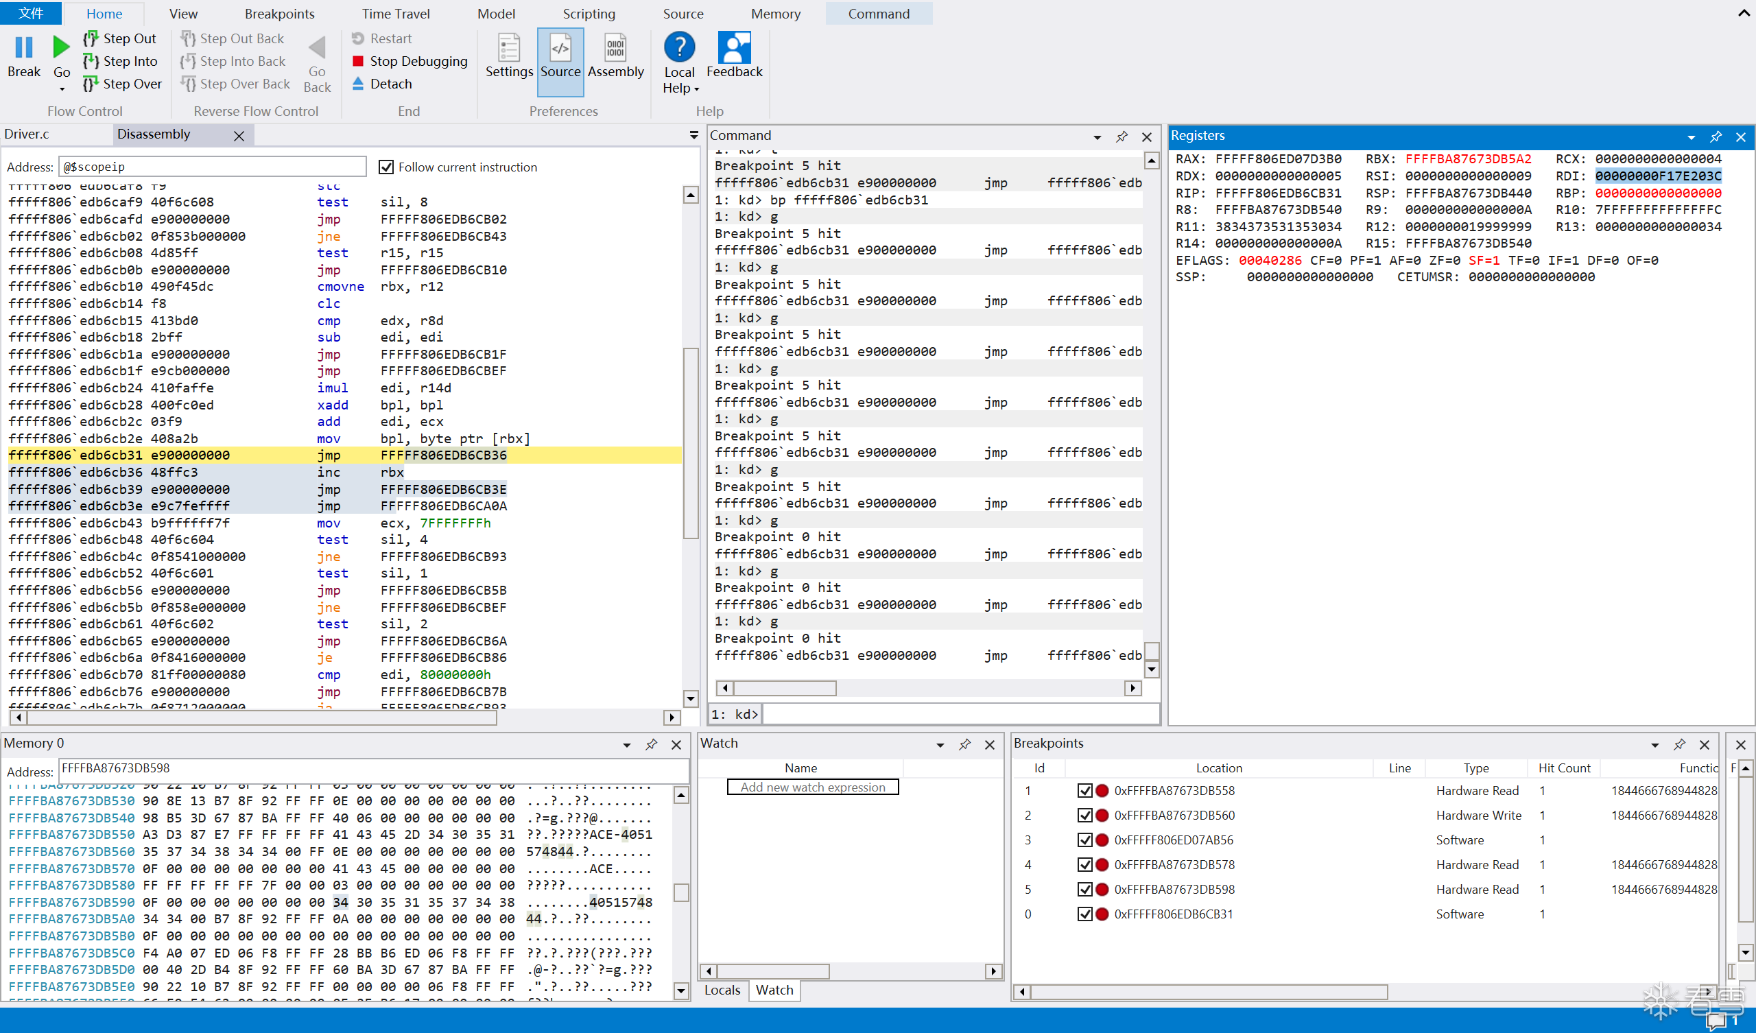
Task: Click the Step Into icon
Action: (x=91, y=61)
